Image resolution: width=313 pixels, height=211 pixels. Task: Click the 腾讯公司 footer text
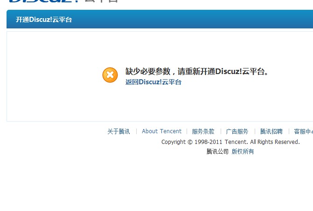coord(217,151)
